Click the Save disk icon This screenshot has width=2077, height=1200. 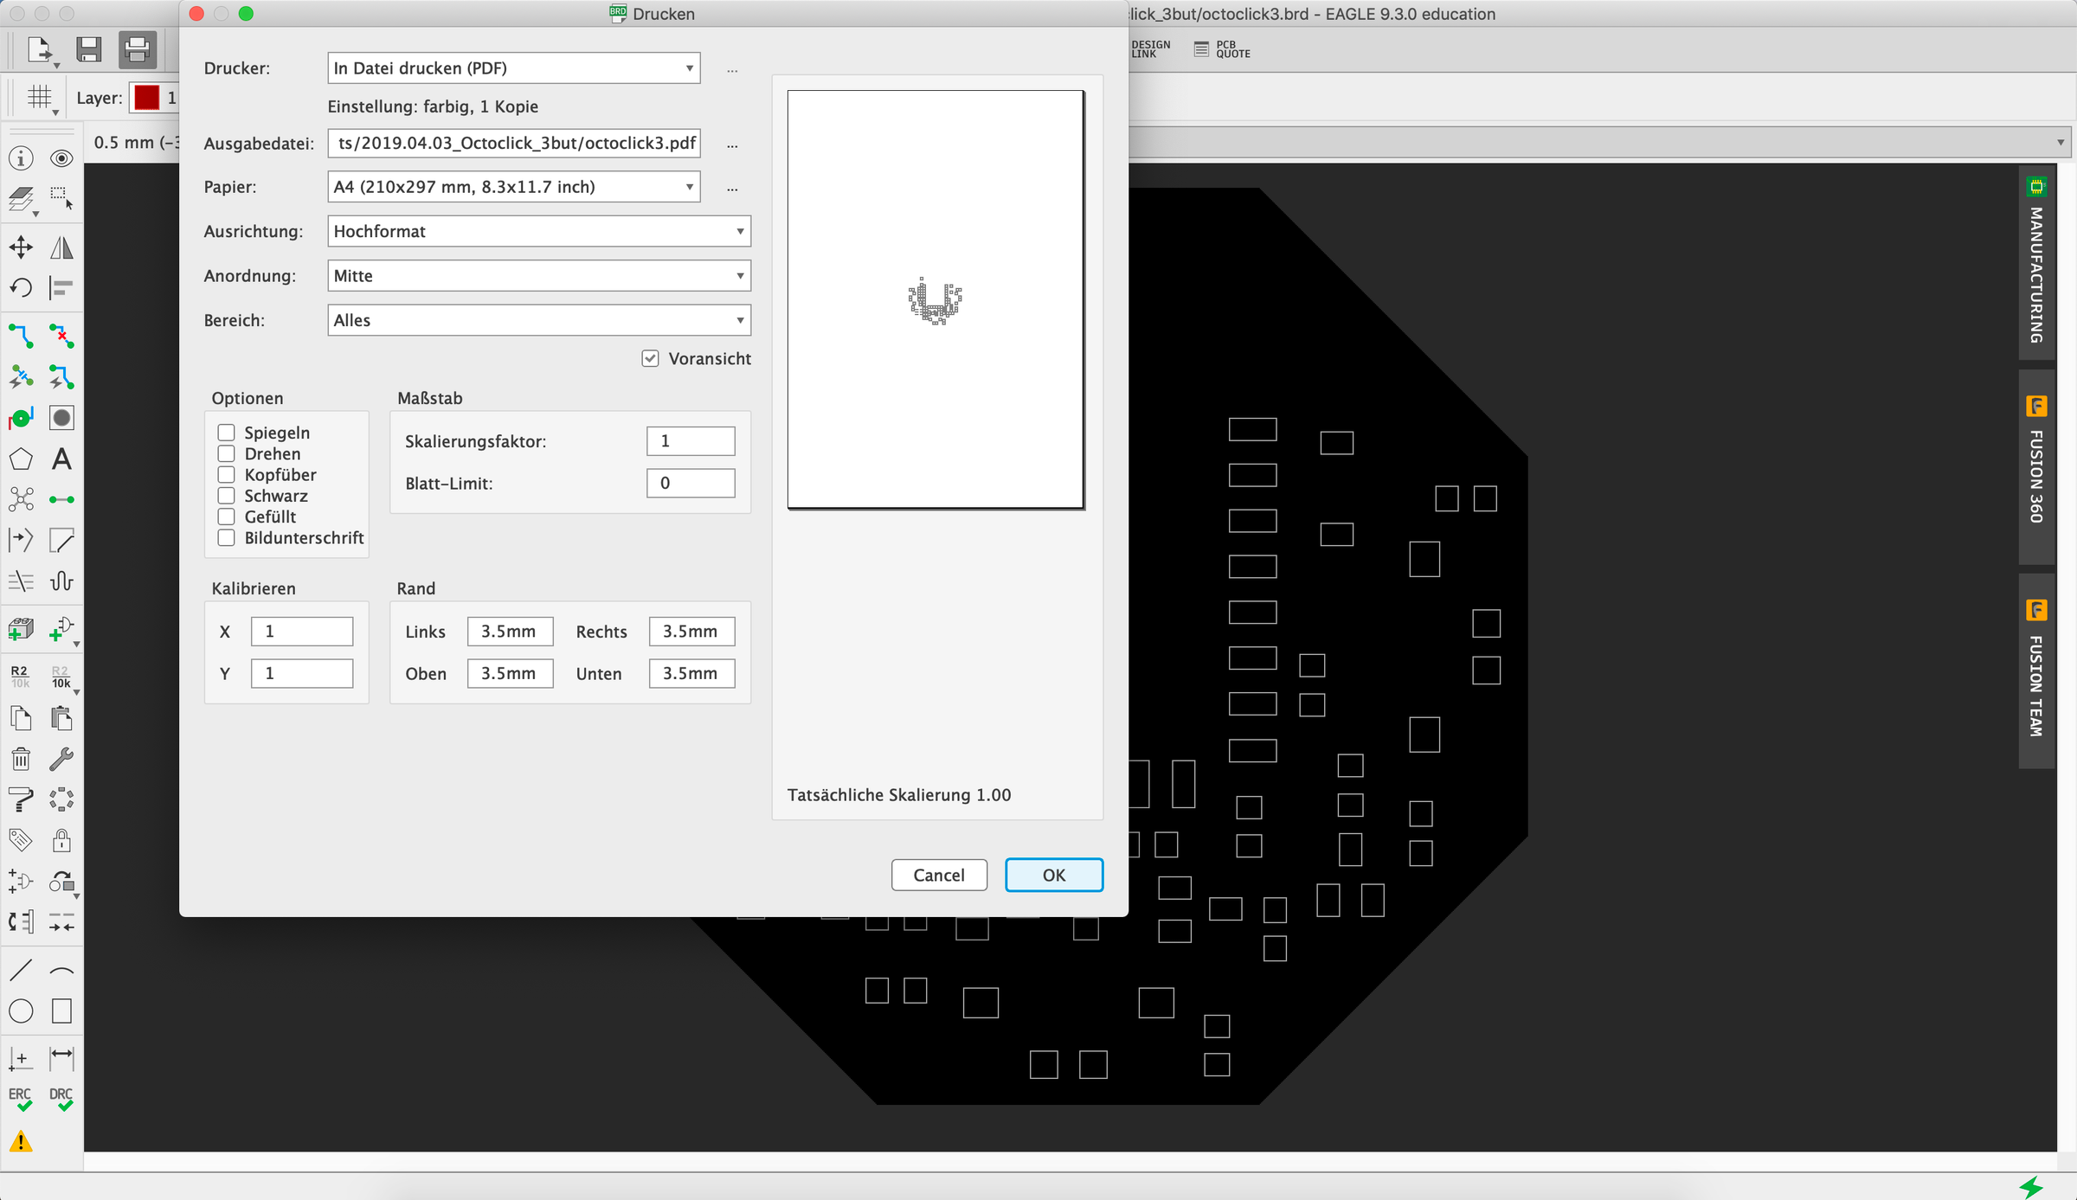[x=88, y=50]
